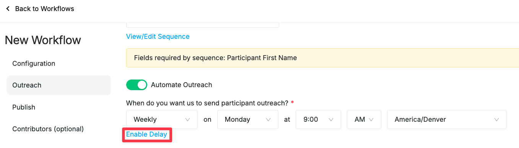Click the New Workflow title
The height and width of the screenshot is (148, 519).
(x=43, y=40)
